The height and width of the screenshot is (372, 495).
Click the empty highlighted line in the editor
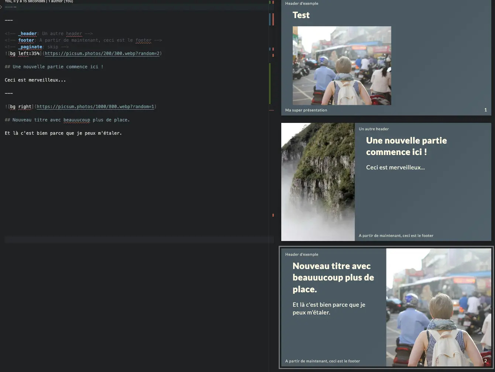click(x=137, y=240)
